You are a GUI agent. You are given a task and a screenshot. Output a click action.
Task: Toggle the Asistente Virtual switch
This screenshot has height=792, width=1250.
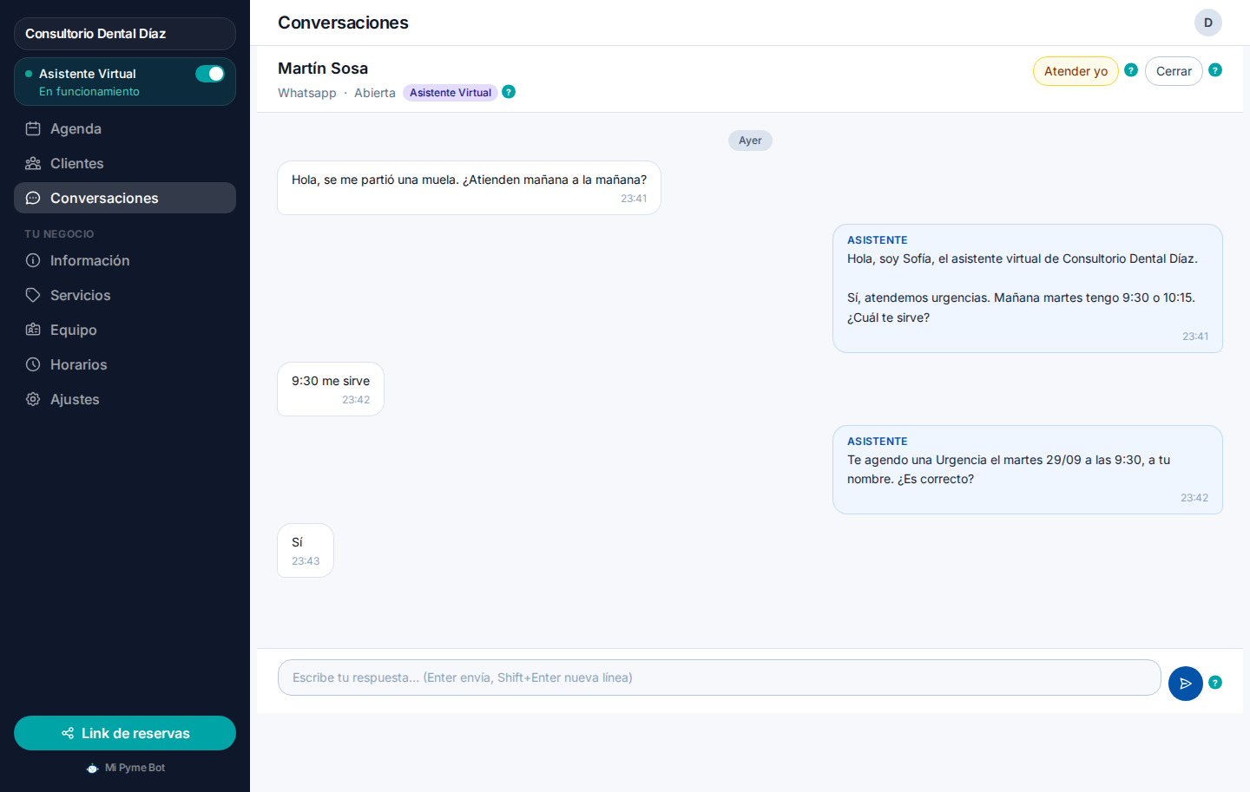(210, 74)
